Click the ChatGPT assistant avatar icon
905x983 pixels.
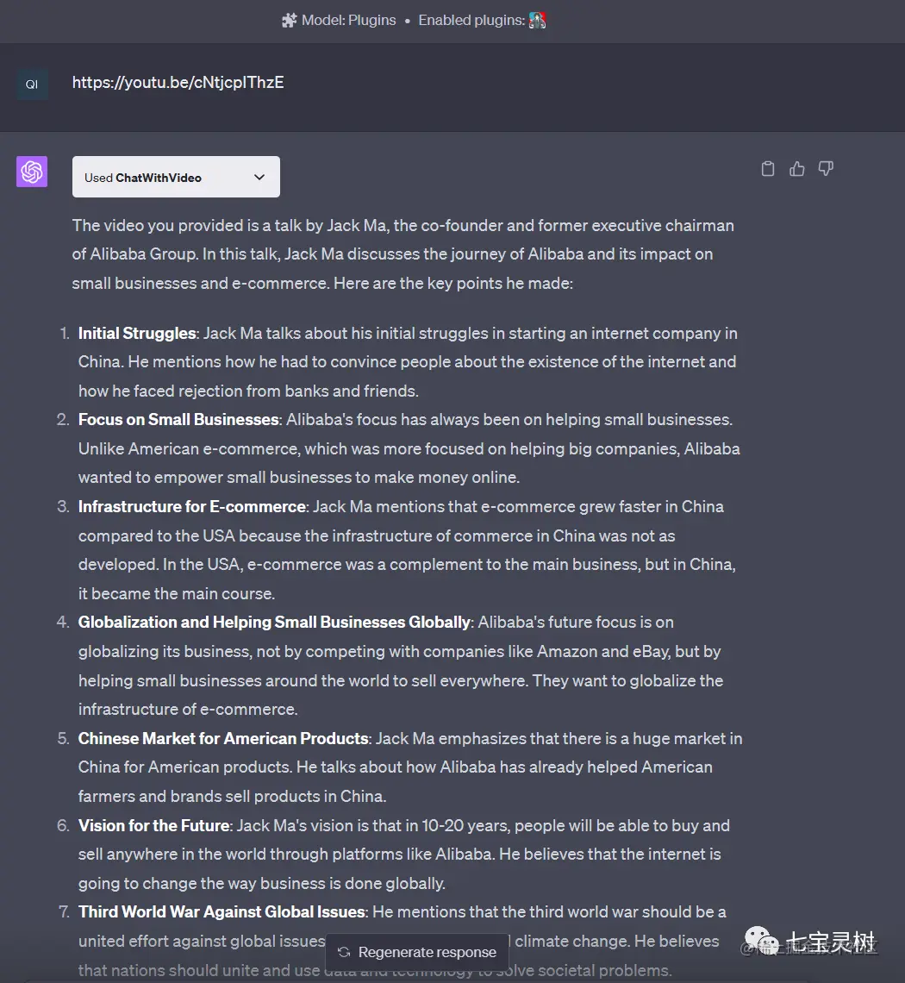coord(32,172)
